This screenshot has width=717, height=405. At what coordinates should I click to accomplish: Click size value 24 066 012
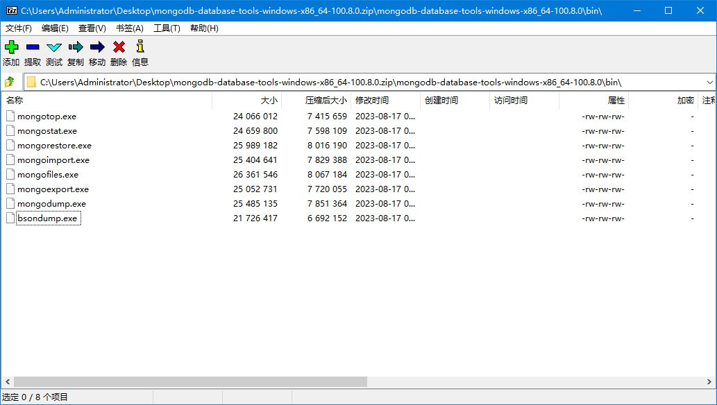tap(255, 117)
